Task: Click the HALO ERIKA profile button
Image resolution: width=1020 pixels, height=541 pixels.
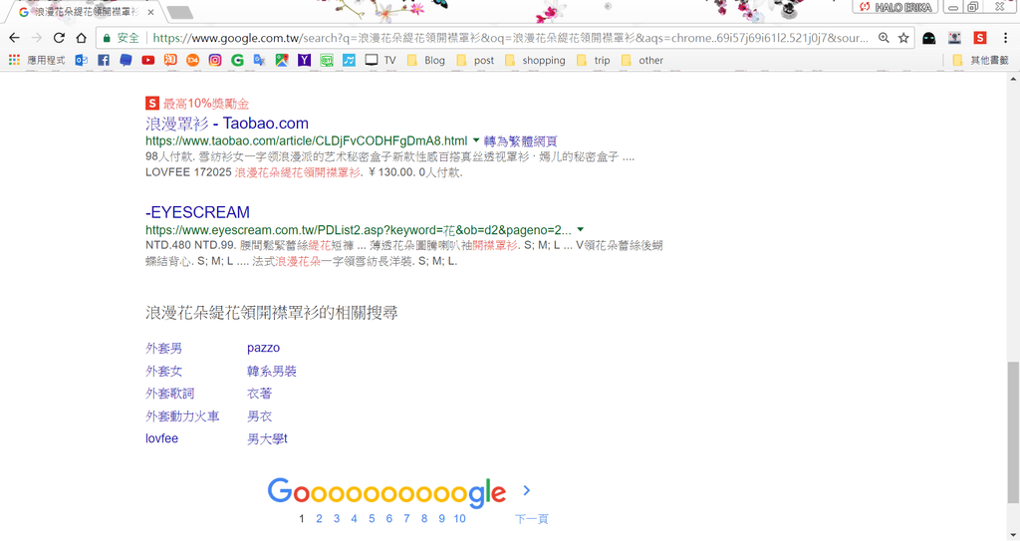Action: click(x=895, y=7)
